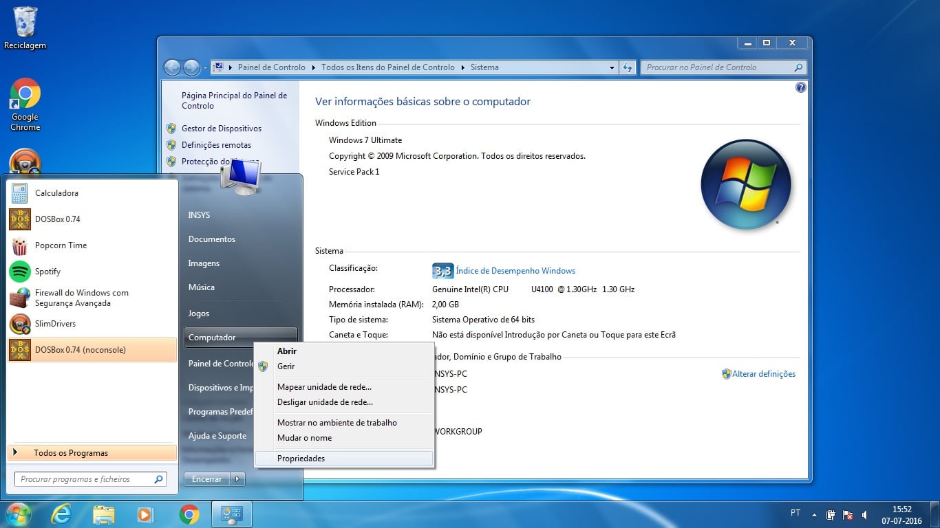Viewport: 940px width, 528px height.
Task: Open Spotify from Start menu
Action: 92,272
